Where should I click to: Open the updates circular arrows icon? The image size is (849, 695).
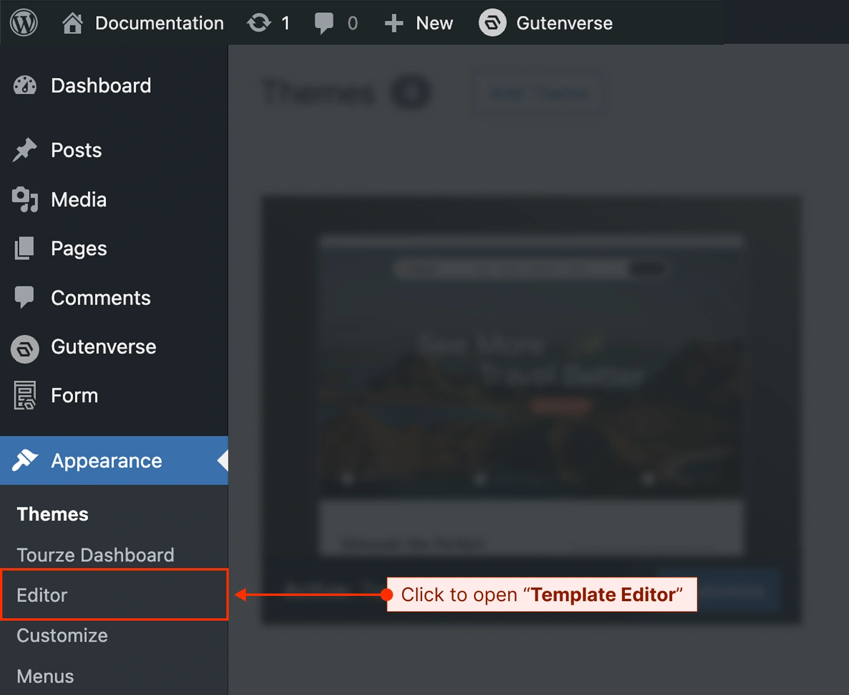point(259,23)
